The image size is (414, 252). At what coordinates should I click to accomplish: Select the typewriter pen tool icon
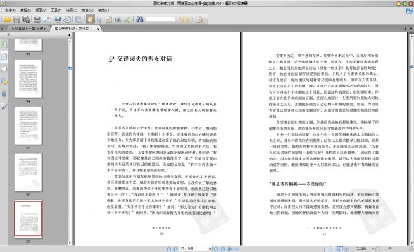[127, 19]
